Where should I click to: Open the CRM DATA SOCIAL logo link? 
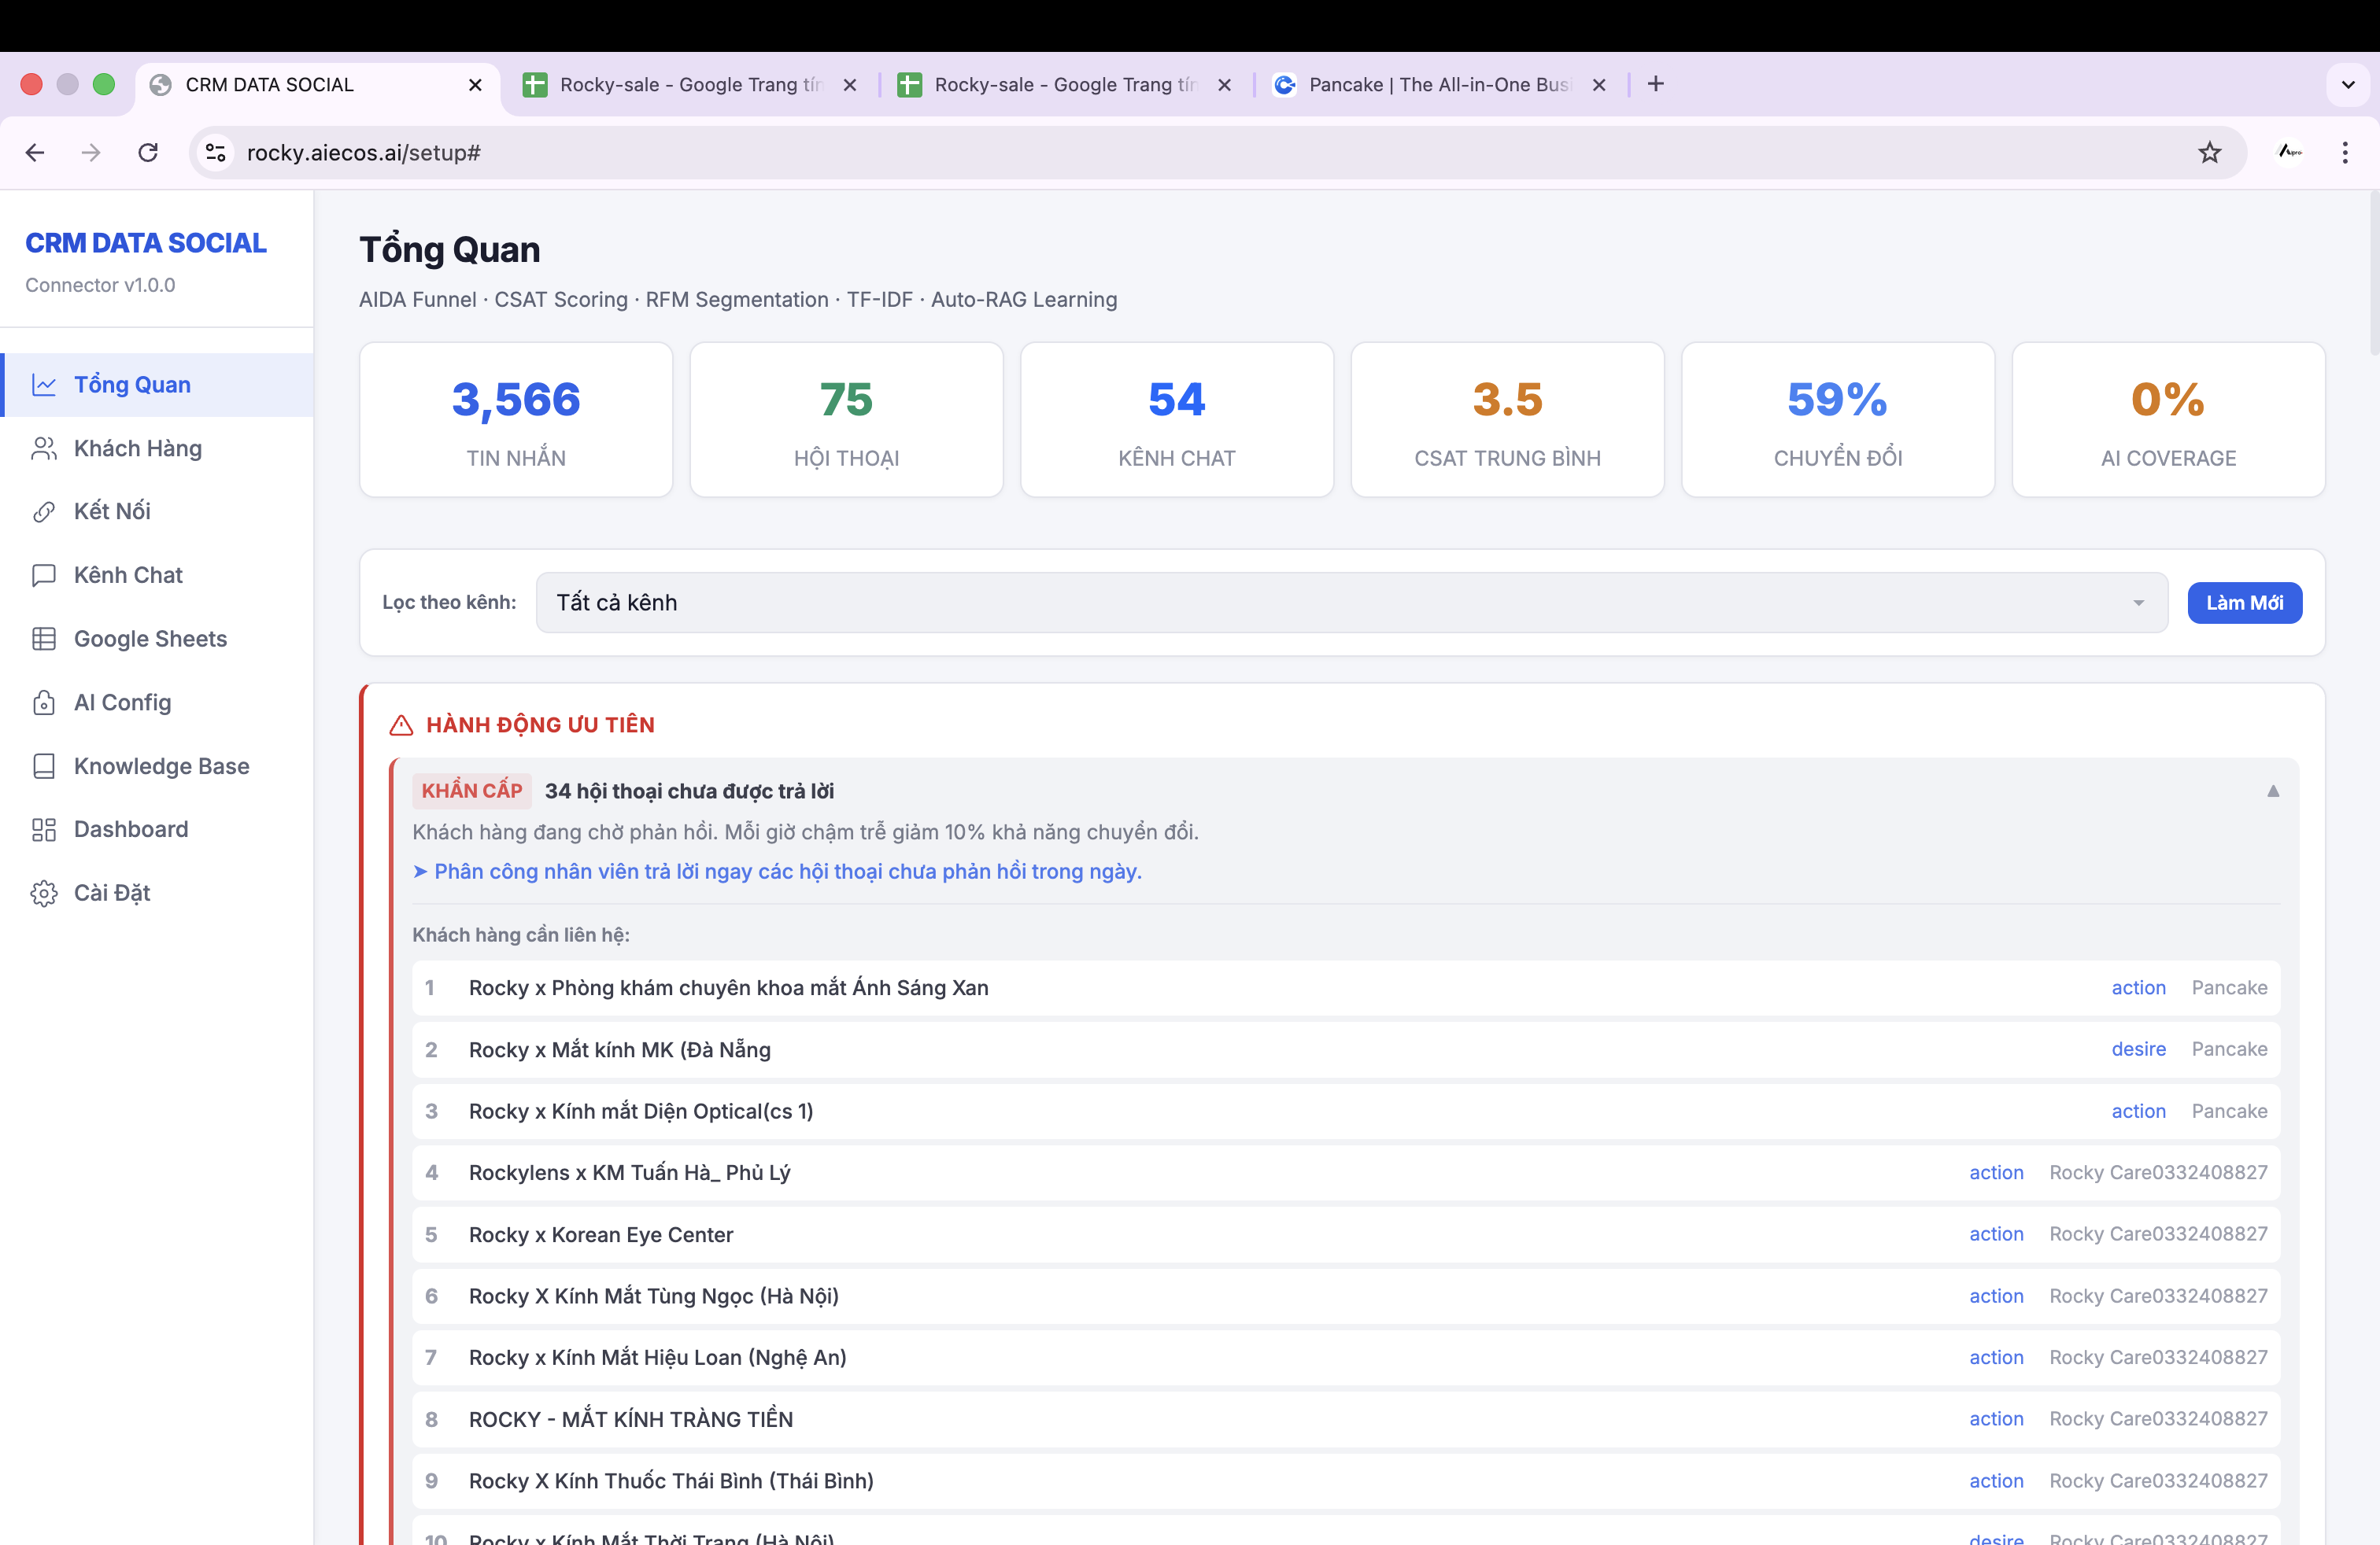pos(146,243)
